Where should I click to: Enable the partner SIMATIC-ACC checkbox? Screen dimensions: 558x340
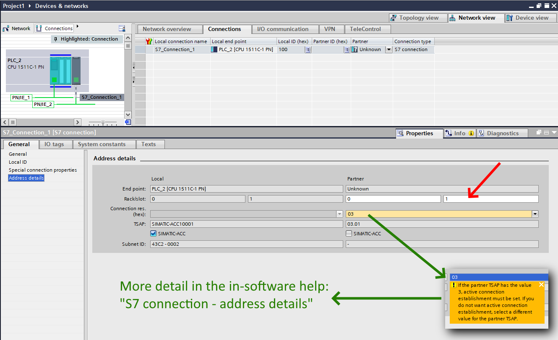click(349, 234)
